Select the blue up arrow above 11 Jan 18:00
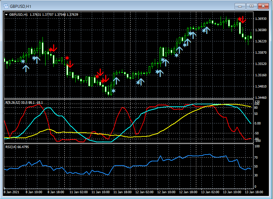The height and width of the screenshot is (199, 273). point(116,81)
